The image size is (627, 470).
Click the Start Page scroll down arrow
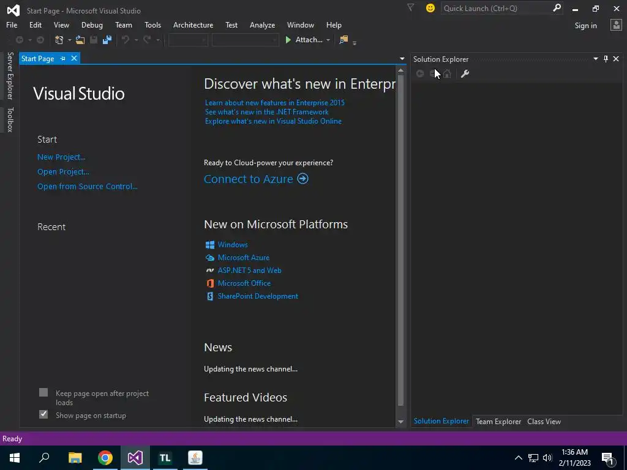click(x=400, y=422)
